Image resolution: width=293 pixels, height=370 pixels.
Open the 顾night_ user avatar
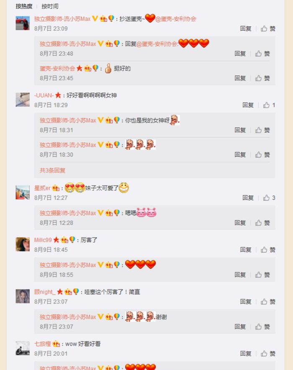click(23, 296)
